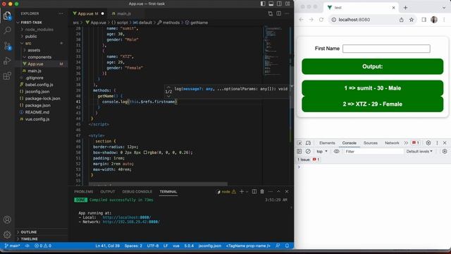451x254 pixels.
Task: Open the 1 Issue badge in console
Action: [309, 159]
